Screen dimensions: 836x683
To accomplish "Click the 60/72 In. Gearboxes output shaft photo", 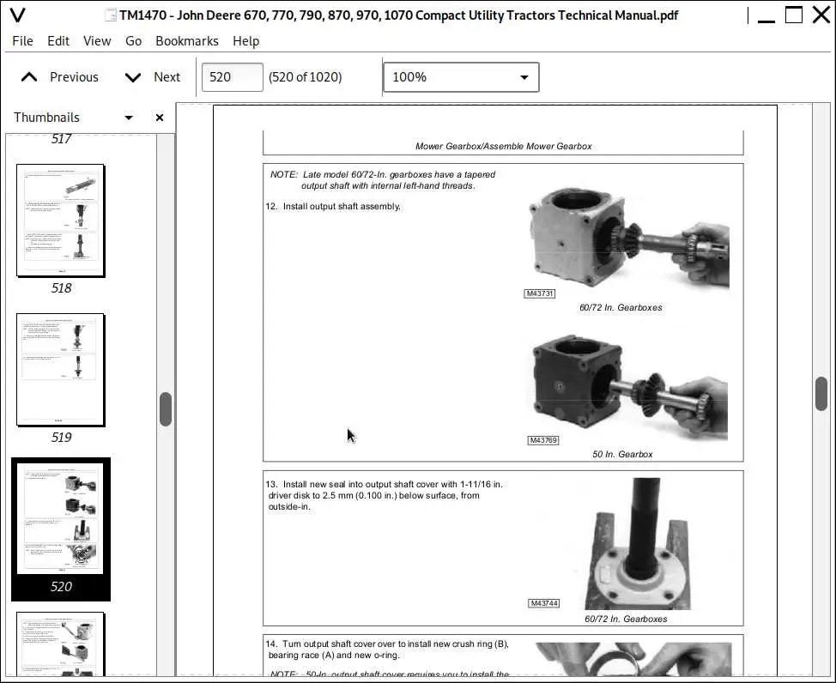I will 629,239.
